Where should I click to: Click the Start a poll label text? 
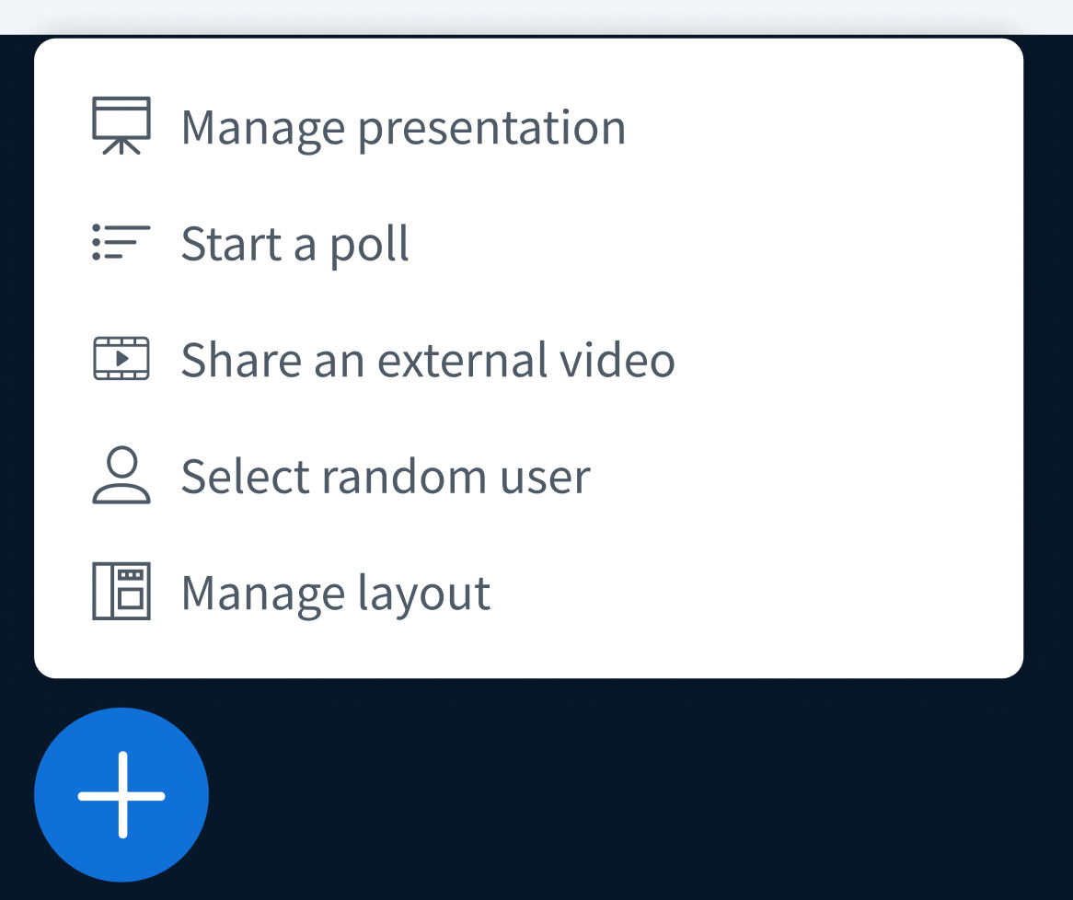[x=294, y=243]
